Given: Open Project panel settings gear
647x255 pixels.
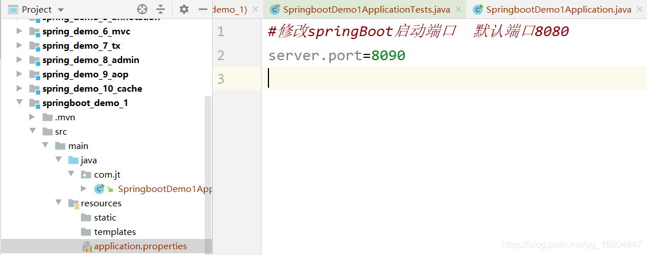Looking at the screenshot, I should 184,9.
